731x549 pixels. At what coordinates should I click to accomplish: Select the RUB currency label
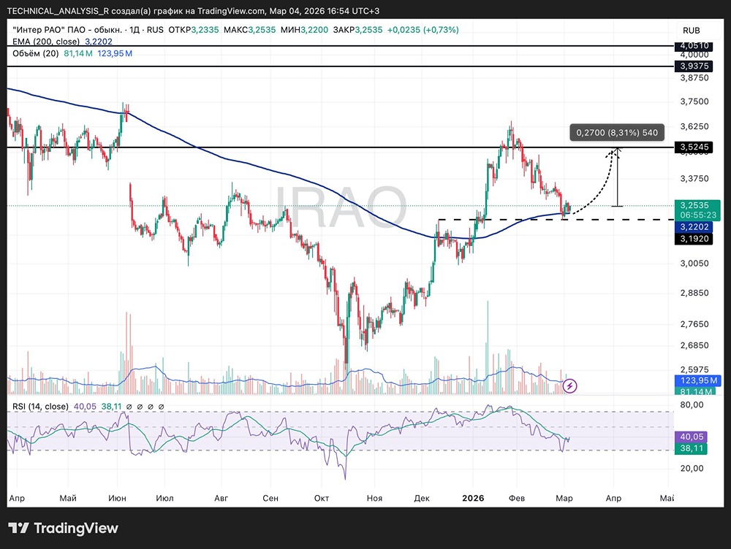pyautogui.click(x=692, y=30)
